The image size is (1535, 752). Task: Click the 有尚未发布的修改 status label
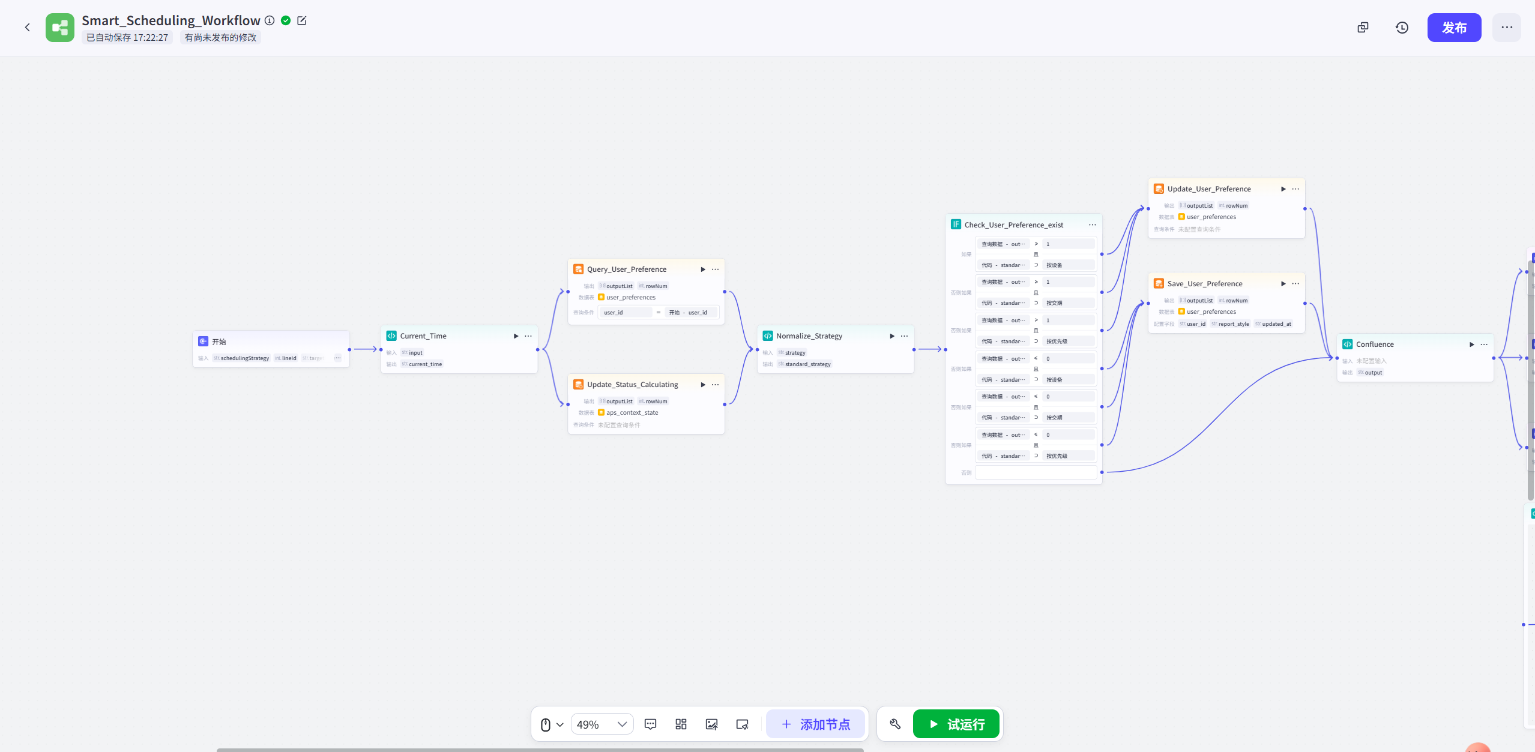click(220, 37)
